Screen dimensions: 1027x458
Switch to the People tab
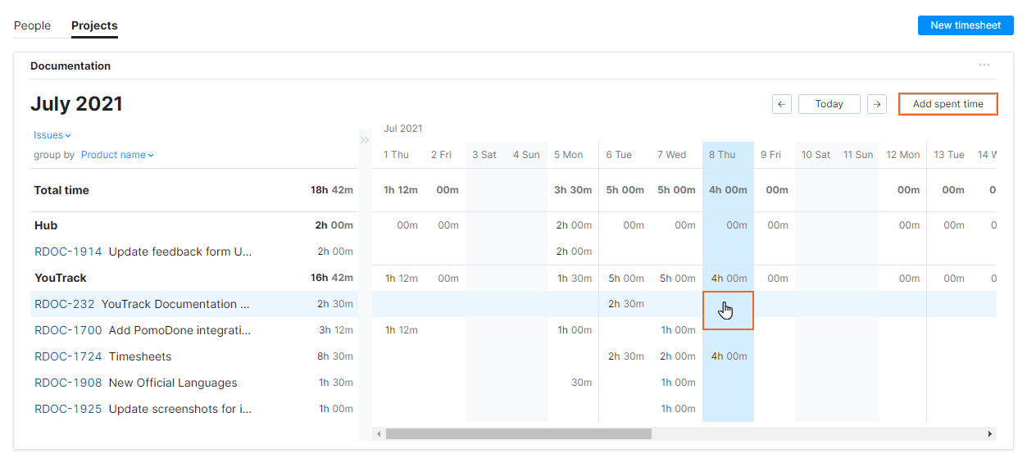click(x=32, y=25)
